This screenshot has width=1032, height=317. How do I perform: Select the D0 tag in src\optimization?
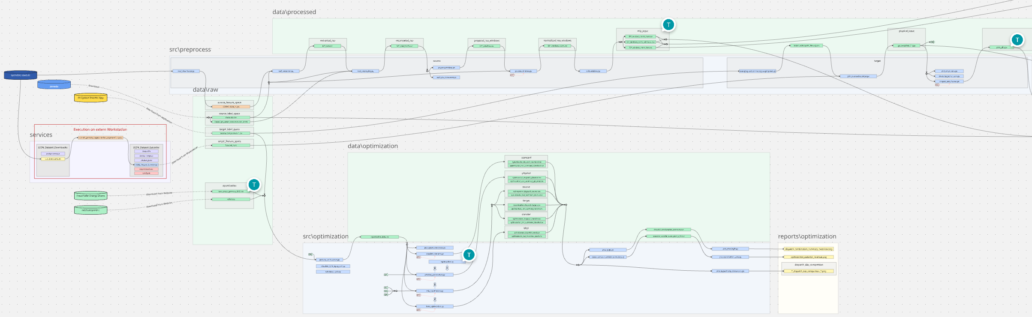(310, 254)
